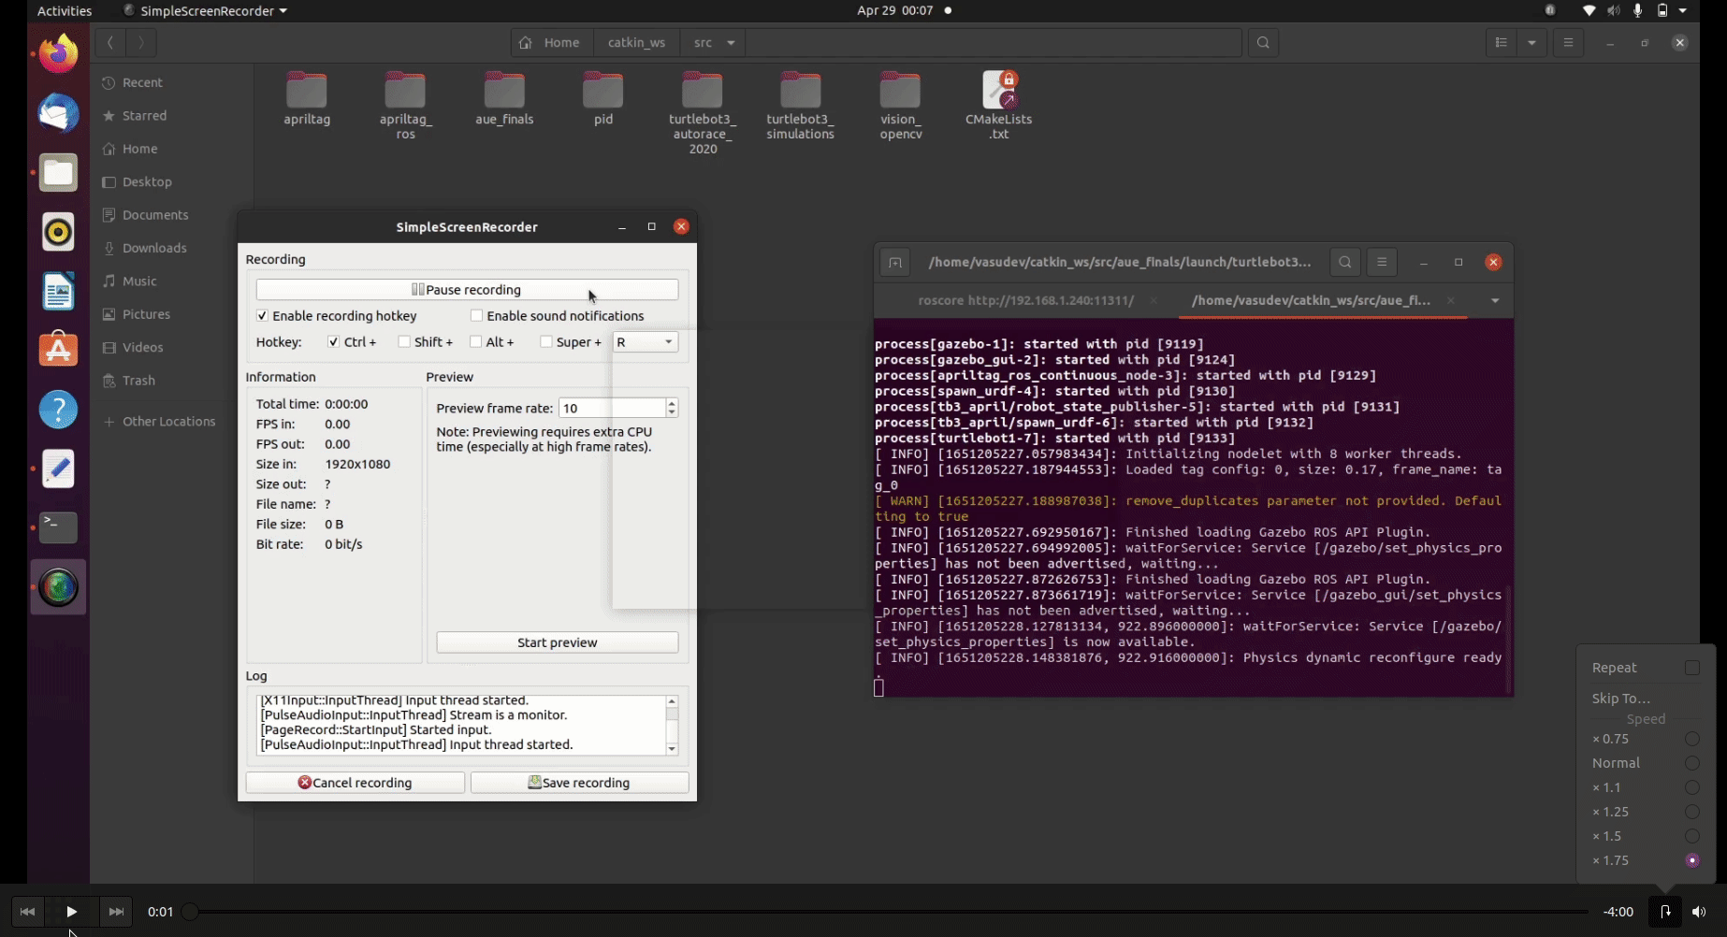Click the terminal search icon
Screen dimensions: 1727x937
pyautogui.click(x=1345, y=263)
